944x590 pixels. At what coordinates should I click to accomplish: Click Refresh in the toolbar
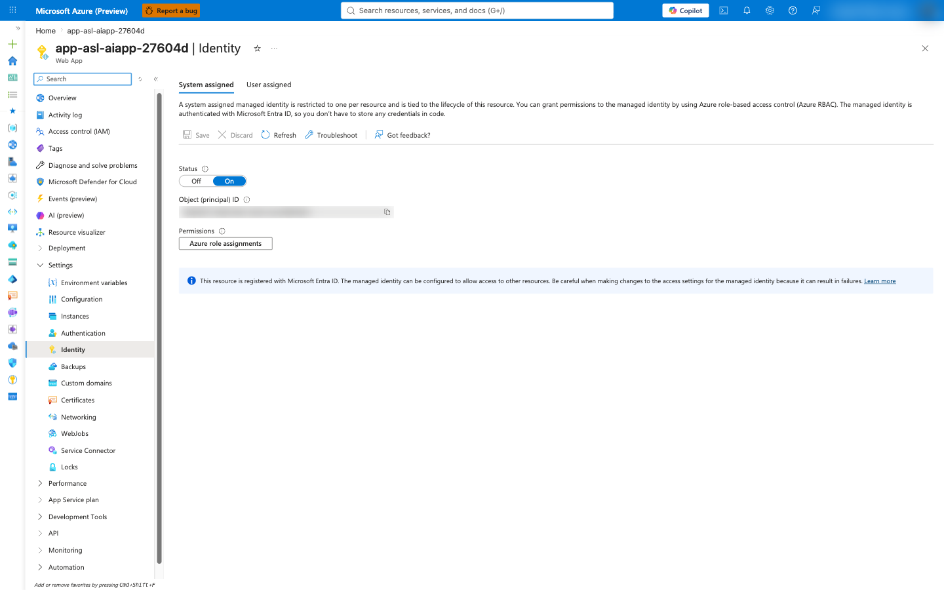(x=279, y=135)
